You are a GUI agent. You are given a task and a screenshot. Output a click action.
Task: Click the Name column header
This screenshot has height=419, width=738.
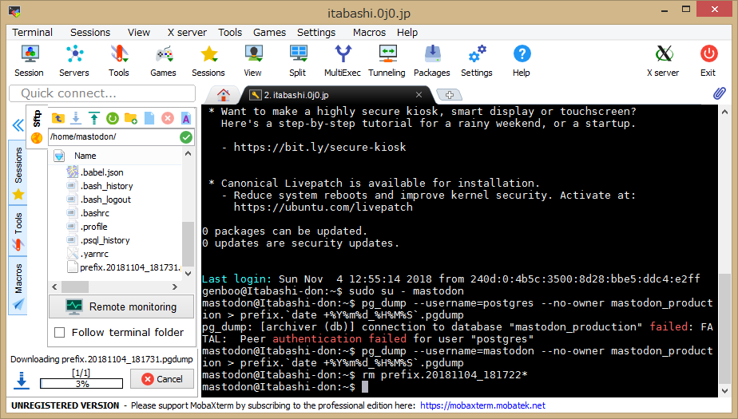click(x=85, y=156)
